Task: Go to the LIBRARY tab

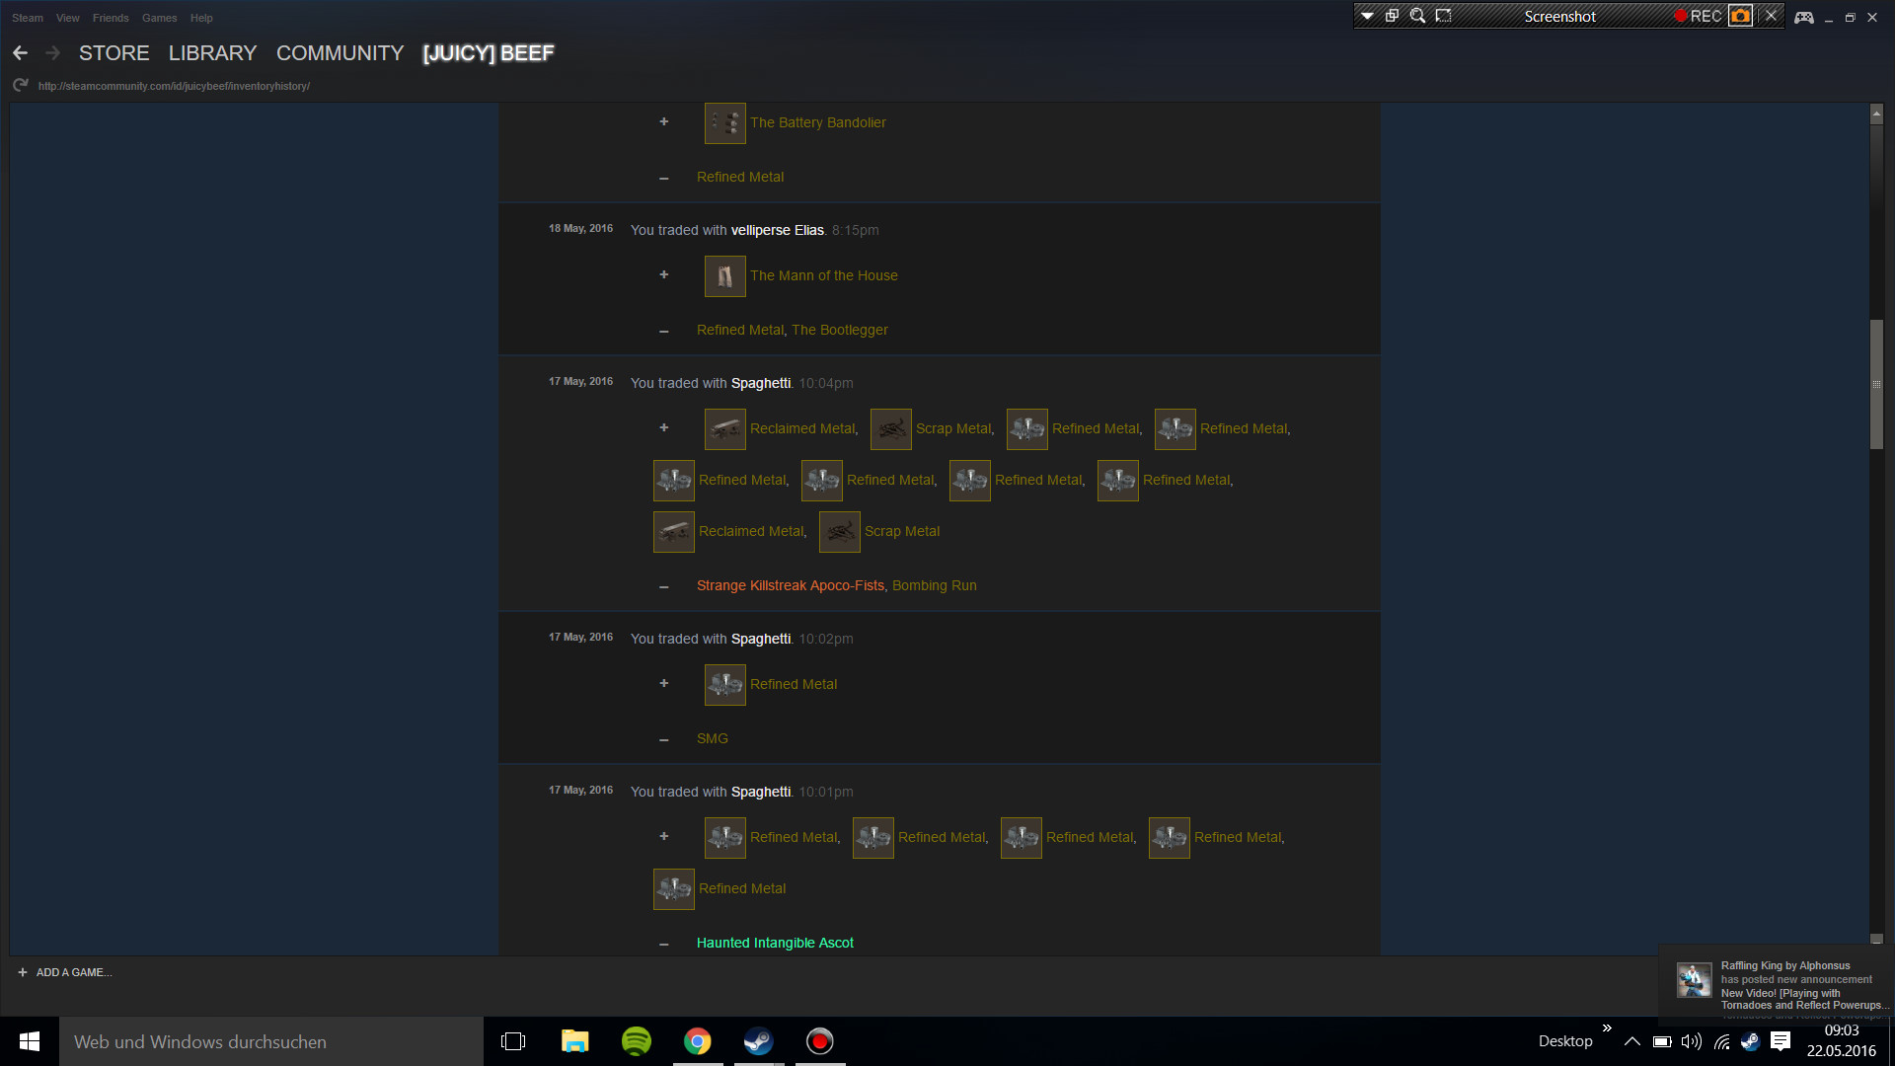Action: (x=212, y=53)
